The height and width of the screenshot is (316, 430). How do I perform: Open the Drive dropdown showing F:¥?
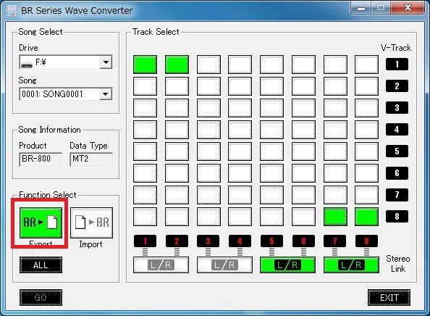pyautogui.click(x=66, y=62)
